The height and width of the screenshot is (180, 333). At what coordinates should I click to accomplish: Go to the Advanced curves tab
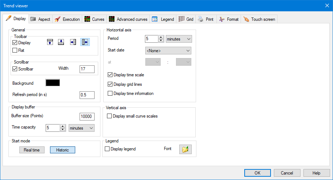[128, 19]
